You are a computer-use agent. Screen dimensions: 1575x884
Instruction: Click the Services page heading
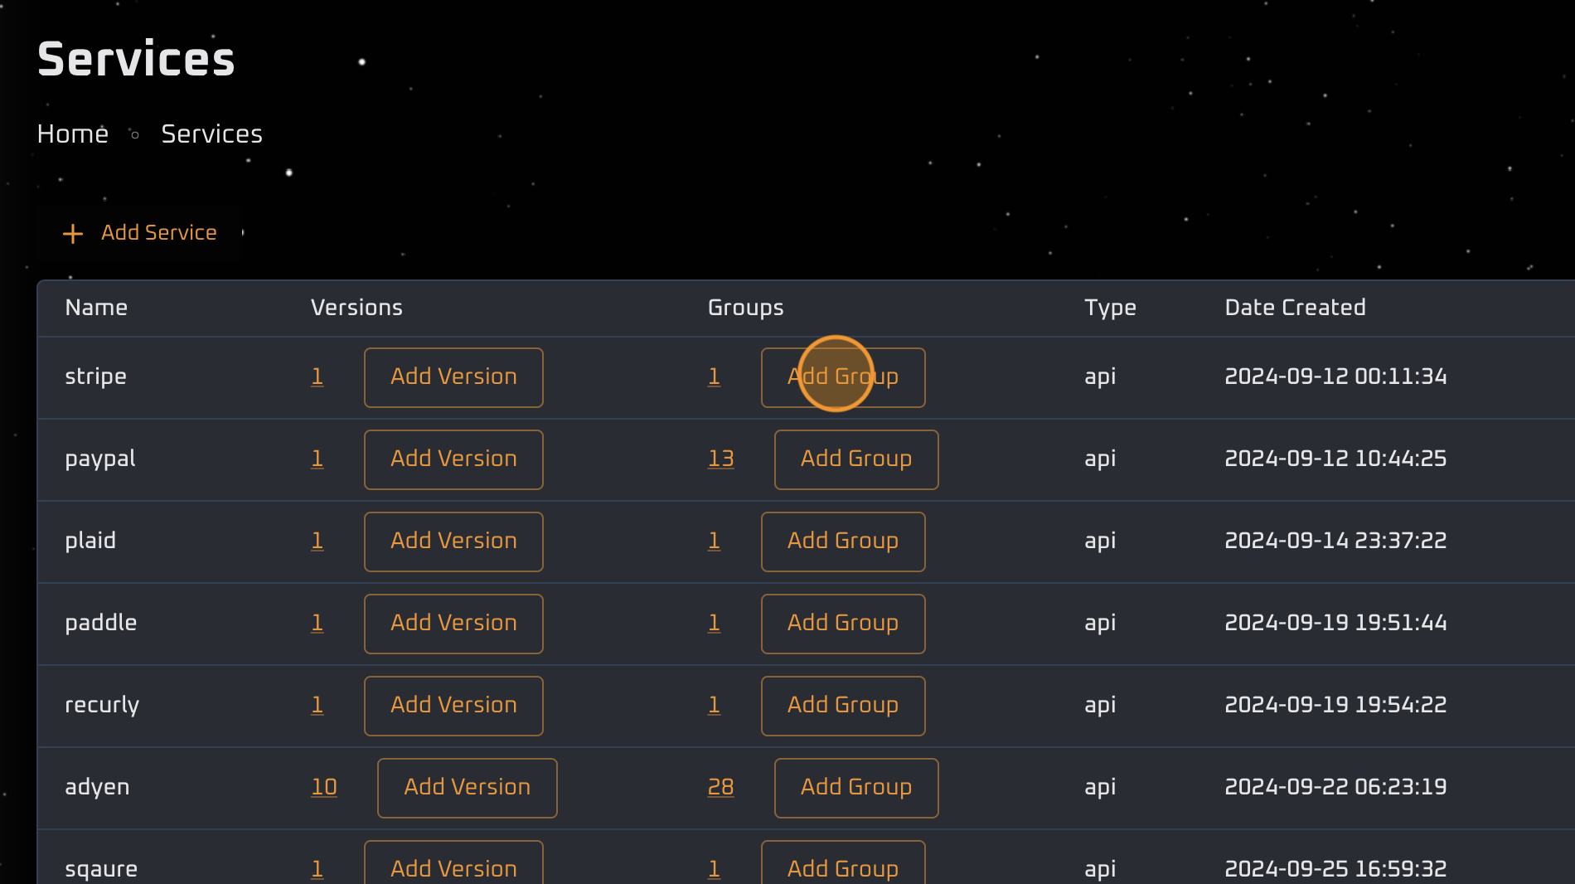(x=136, y=59)
